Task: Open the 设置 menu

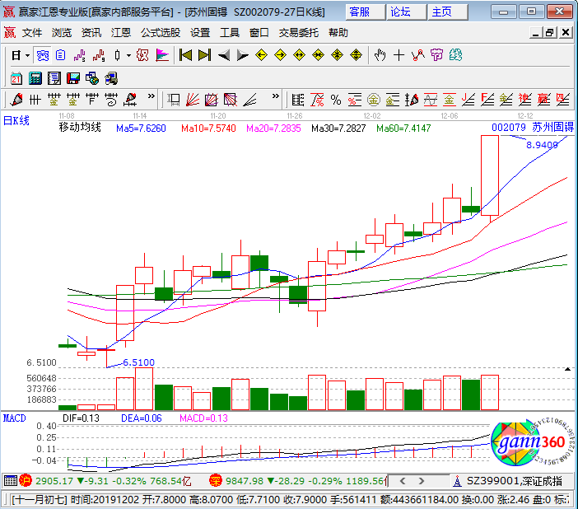Action: (x=200, y=33)
